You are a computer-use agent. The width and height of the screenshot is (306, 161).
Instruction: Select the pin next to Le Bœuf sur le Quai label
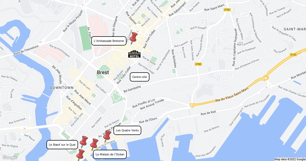tap(83, 142)
